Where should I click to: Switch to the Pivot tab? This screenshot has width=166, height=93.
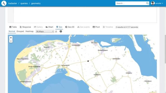(96, 27)
